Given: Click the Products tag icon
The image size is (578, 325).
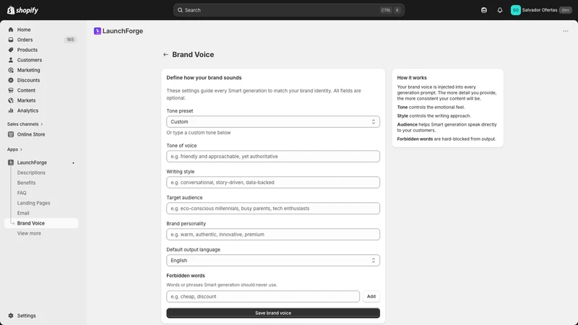Looking at the screenshot, I should point(11,50).
